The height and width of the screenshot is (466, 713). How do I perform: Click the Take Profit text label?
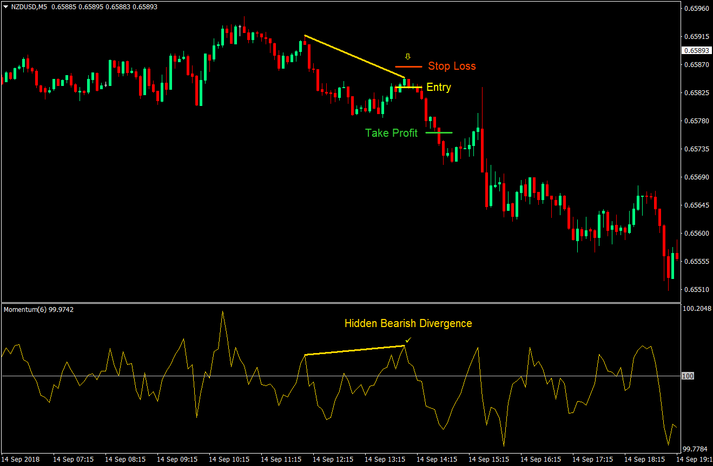click(391, 133)
